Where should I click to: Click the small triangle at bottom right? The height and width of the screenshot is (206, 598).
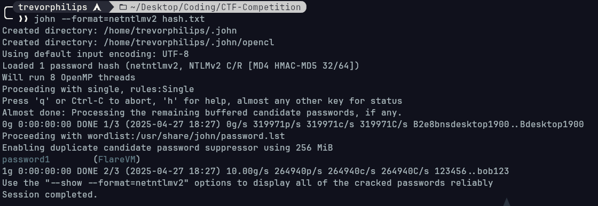pos(507,202)
